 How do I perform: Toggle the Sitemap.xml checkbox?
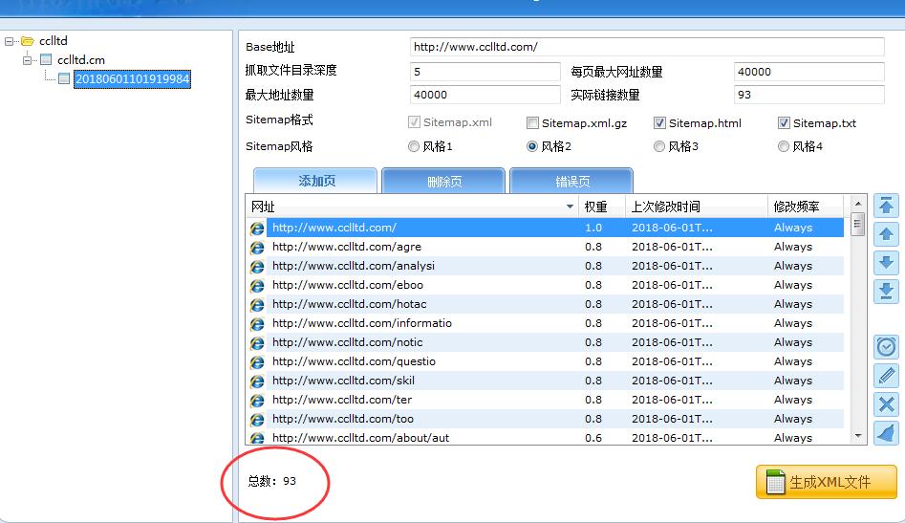[x=413, y=122]
